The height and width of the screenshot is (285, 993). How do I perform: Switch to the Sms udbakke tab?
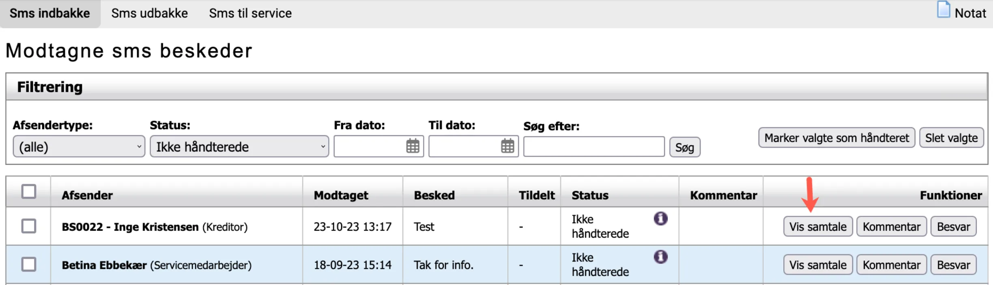(149, 13)
